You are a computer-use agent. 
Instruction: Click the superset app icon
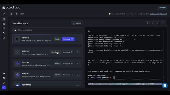(17, 52)
